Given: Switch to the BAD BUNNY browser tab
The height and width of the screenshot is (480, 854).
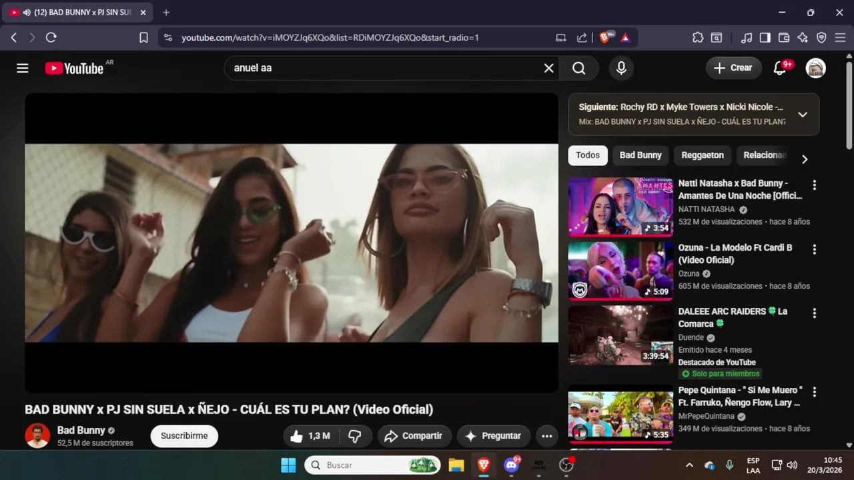Looking at the screenshot, I should (77, 12).
